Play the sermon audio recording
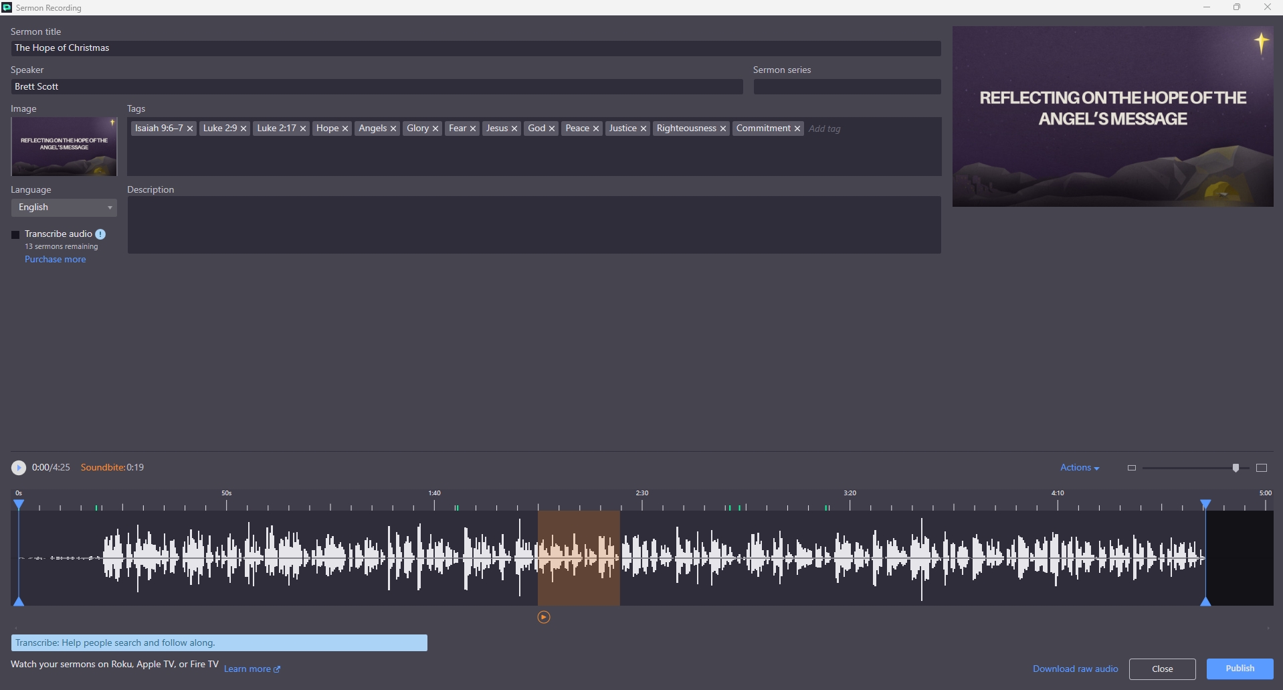 coord(19,468)
